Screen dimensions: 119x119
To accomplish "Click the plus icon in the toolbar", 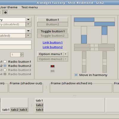I will [x=5, y=12].
